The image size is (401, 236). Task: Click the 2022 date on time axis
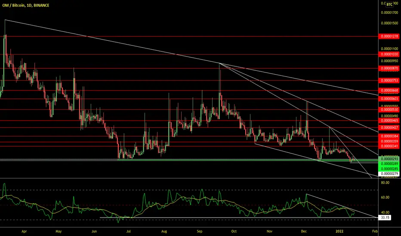pyautogui.click(x=339, y=231)
